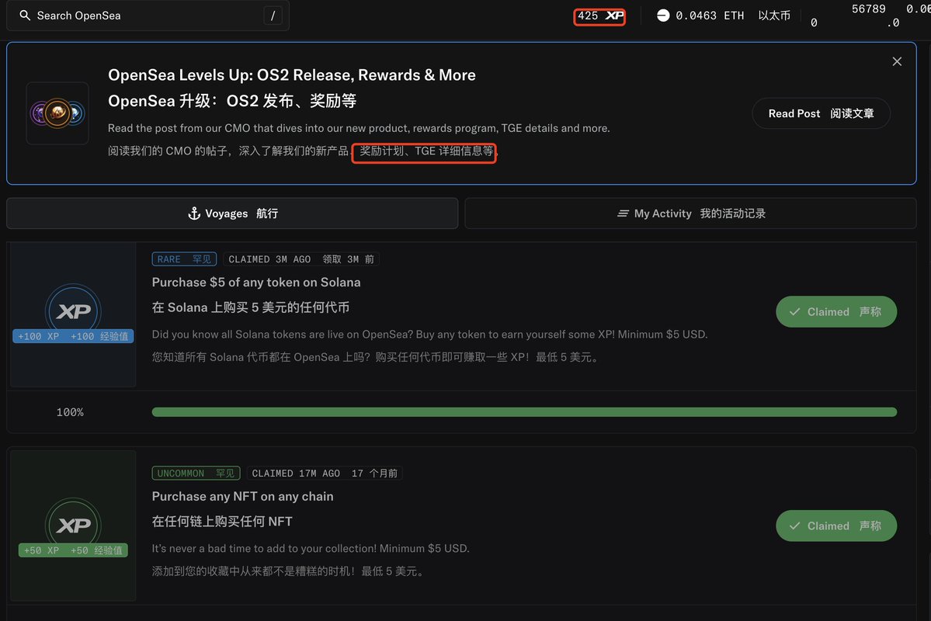Click the ETH currency circle icon
Viewport: 931px width, 621px height.
tap(663, 16)
